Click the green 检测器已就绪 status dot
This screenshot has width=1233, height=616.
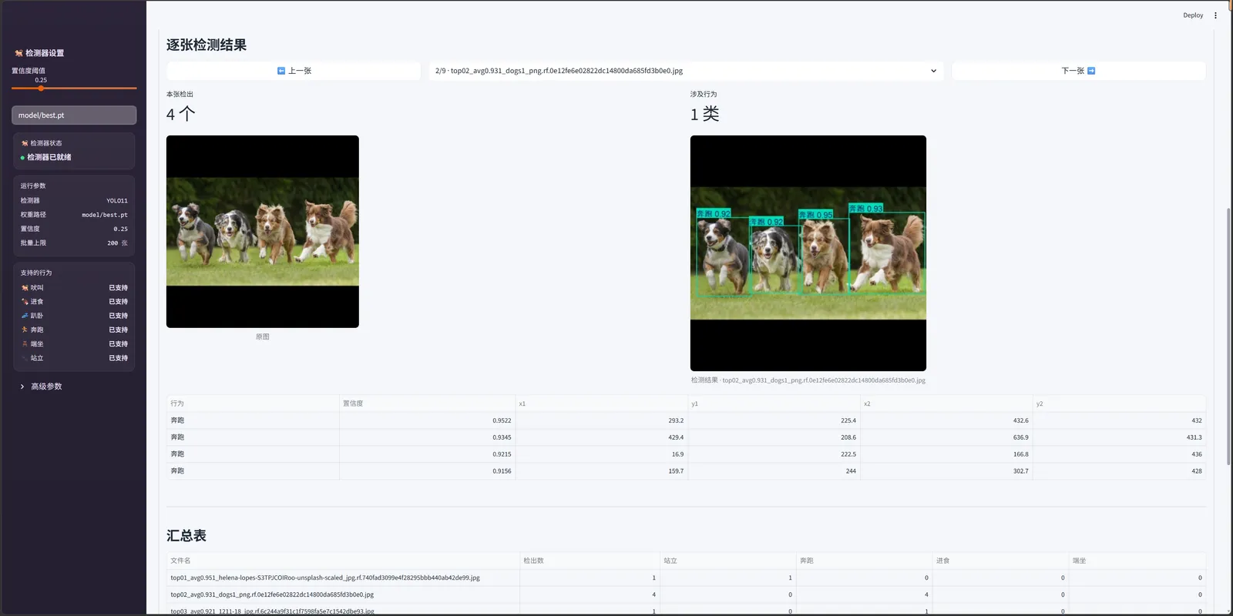[x=22, y=157]
